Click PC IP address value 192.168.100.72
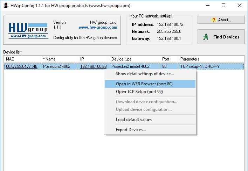This screenshot has height=171, width=248. pyautogui.click(x=170, y=24)
